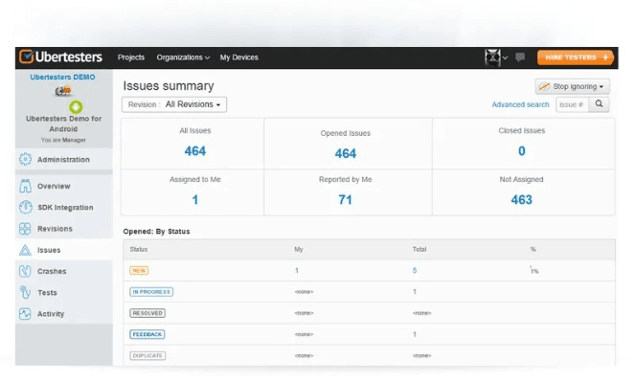Click the magnifier search button
The image size is (635, 383).
point(599,104)
